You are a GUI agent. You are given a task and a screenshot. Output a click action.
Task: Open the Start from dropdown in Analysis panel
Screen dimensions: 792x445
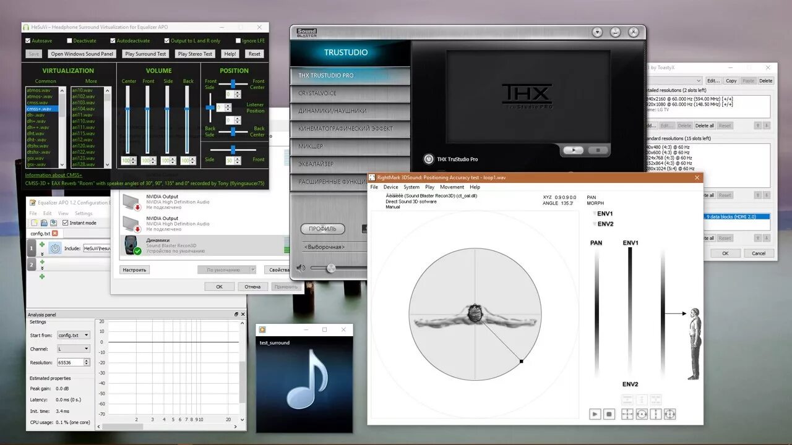point(74,335)
